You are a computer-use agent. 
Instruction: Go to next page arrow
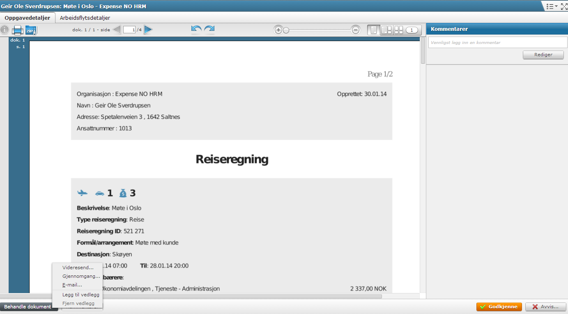pos(148,30)
